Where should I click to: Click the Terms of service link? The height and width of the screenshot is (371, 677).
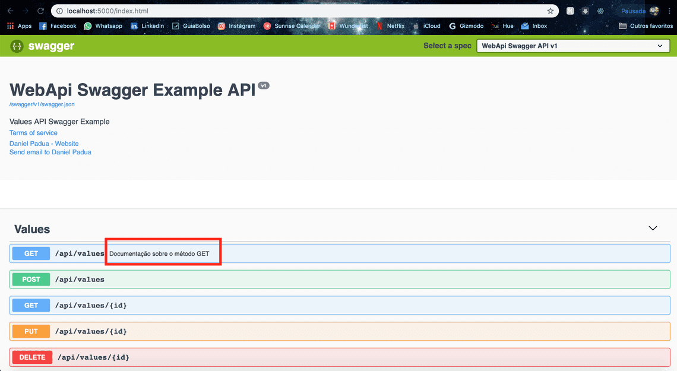(33, 132)
